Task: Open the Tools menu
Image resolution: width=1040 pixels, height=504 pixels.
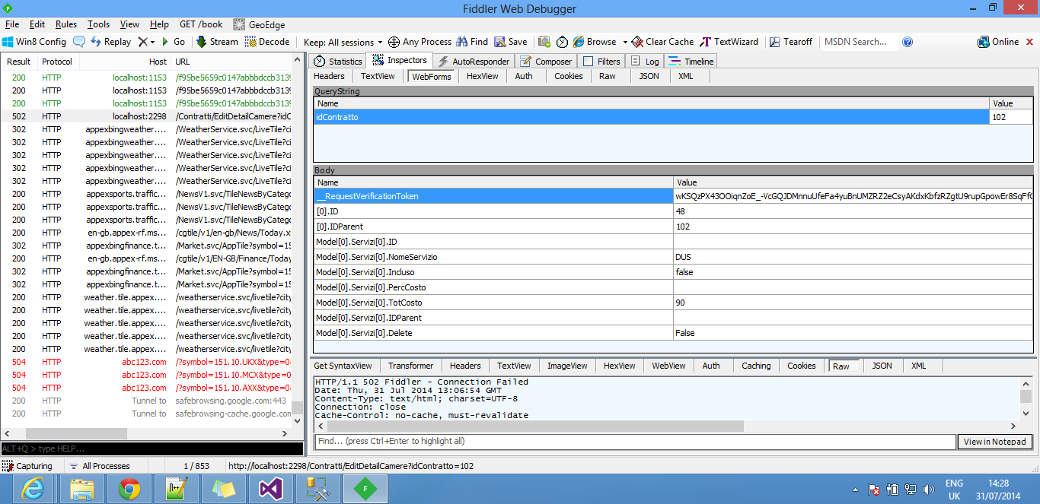Action: pos(98,24)
